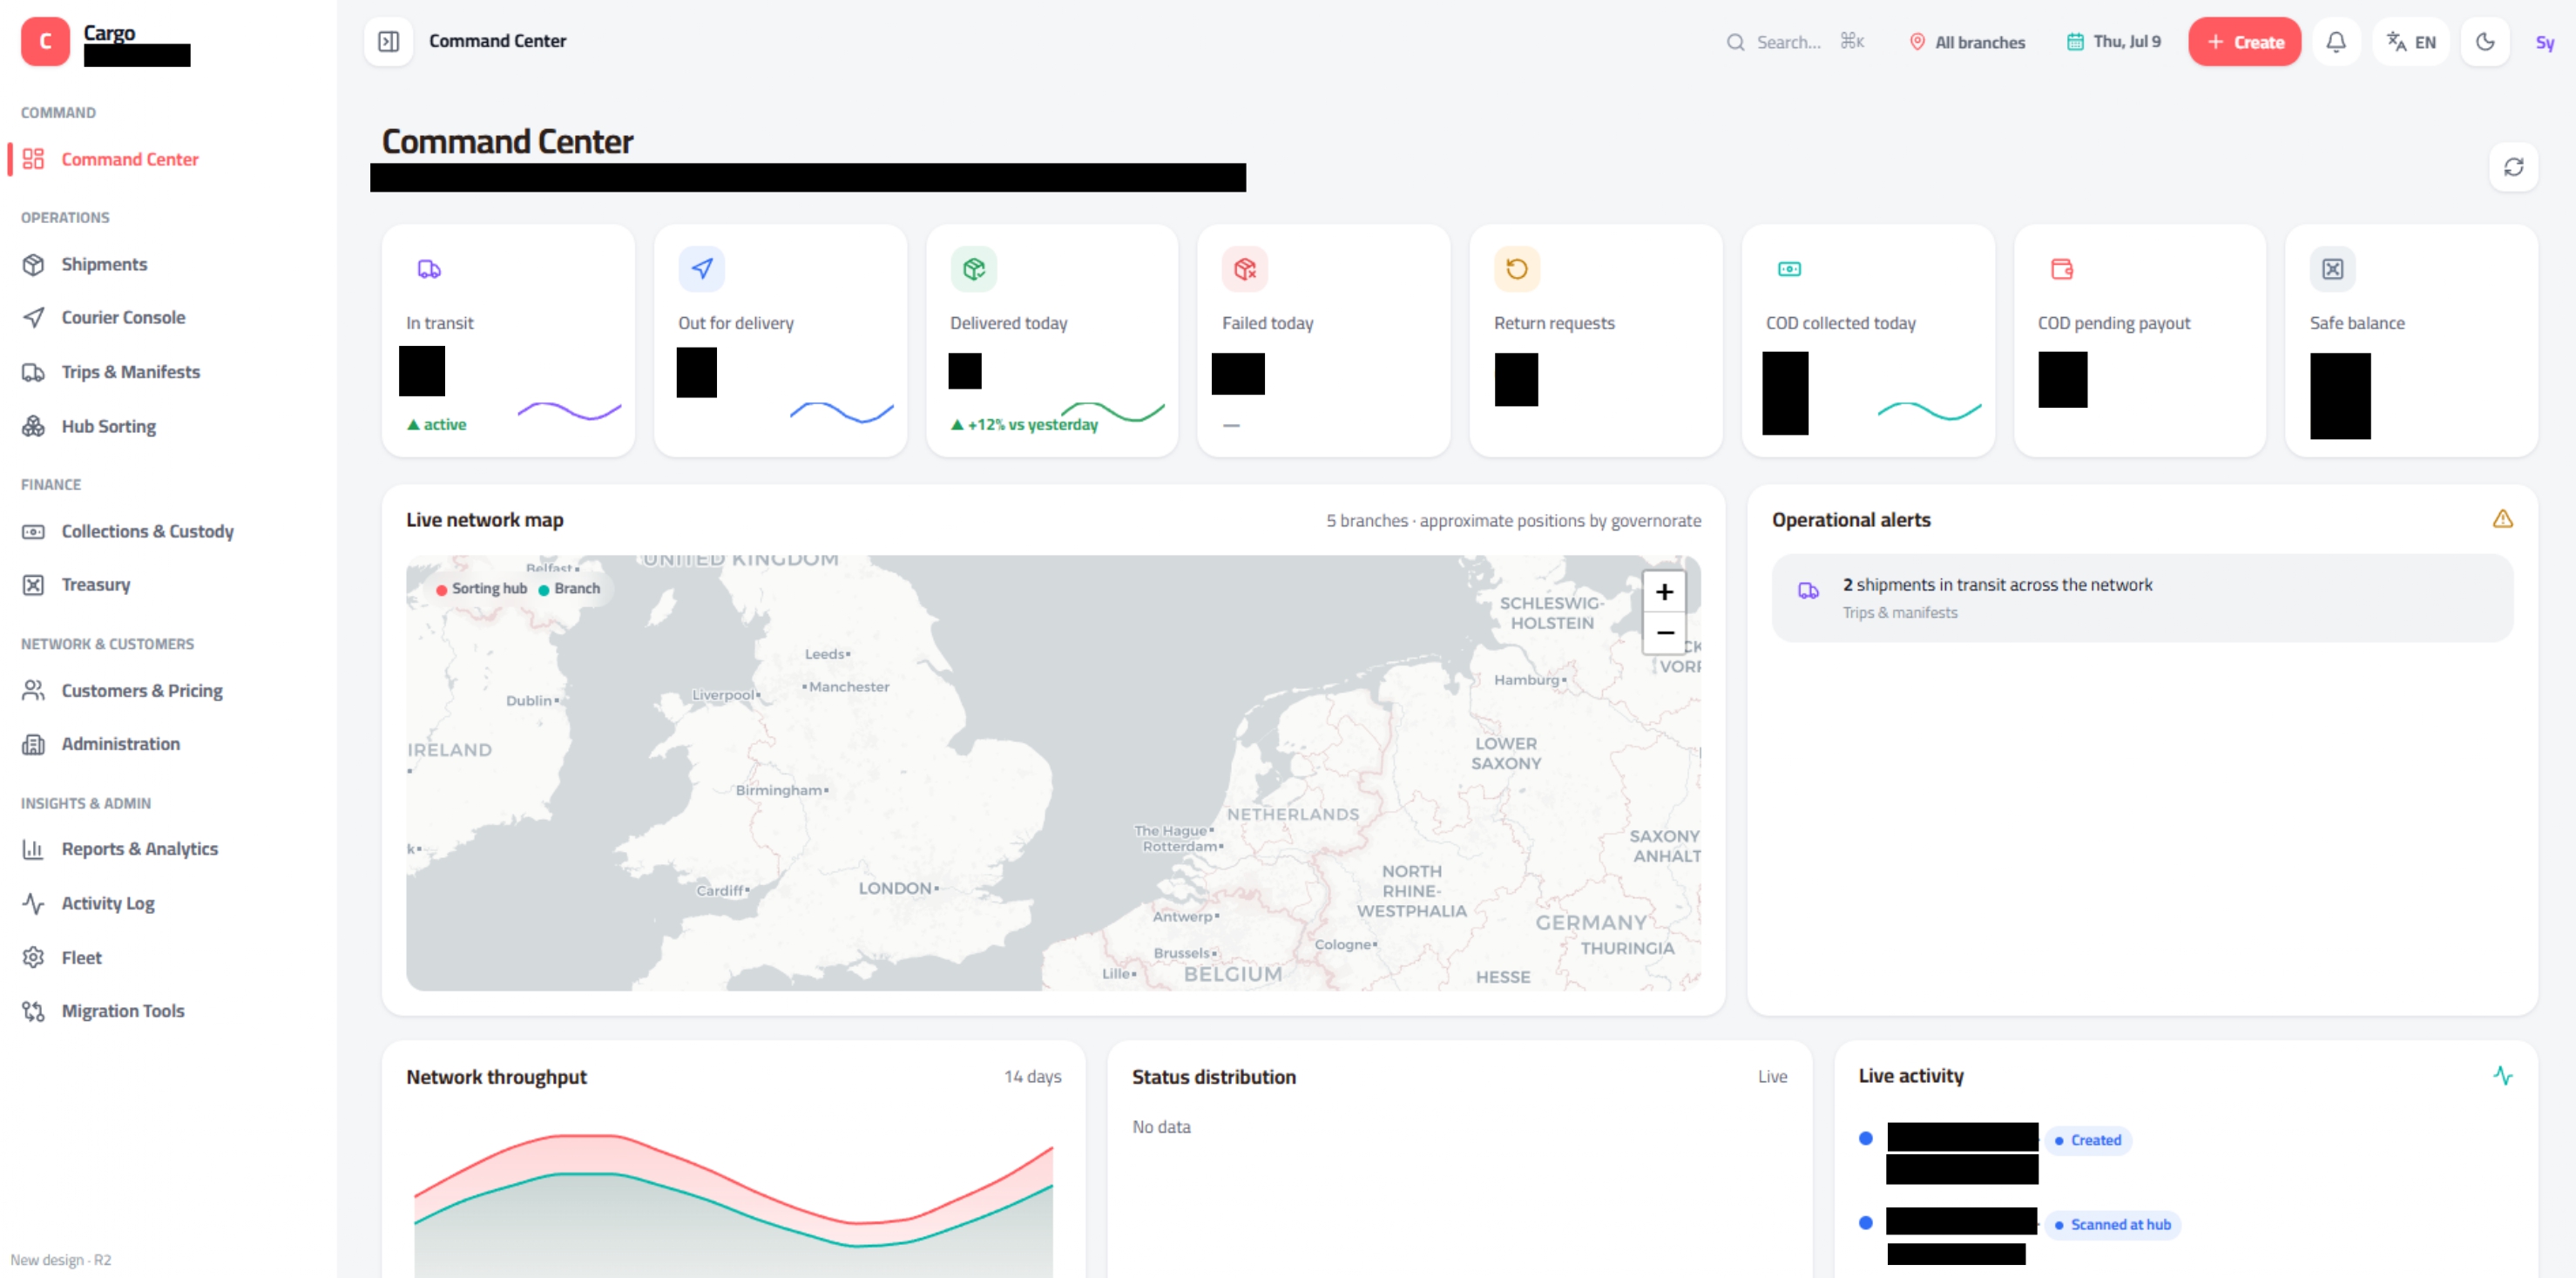2576x1278 pixels.
Task: Click the Customers & Pricing people icon
Action: (x=33, y=690)
